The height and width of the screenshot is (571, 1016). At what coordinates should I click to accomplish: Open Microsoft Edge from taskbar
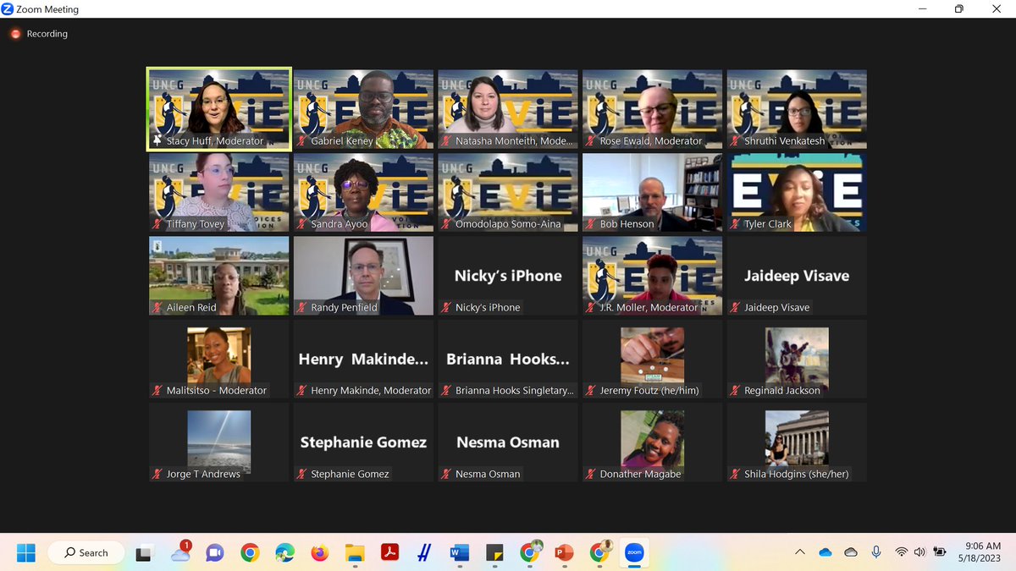pos(284,553)
